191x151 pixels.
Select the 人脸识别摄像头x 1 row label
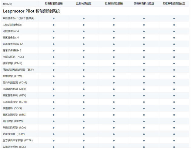13,25
